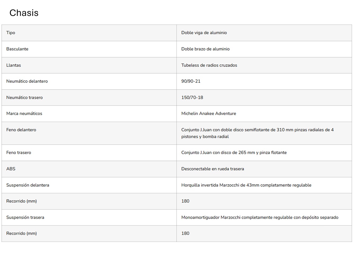Screen dimensions: 353x265
Task: Select the Llantas row label
Action: (x=14, y=65)
